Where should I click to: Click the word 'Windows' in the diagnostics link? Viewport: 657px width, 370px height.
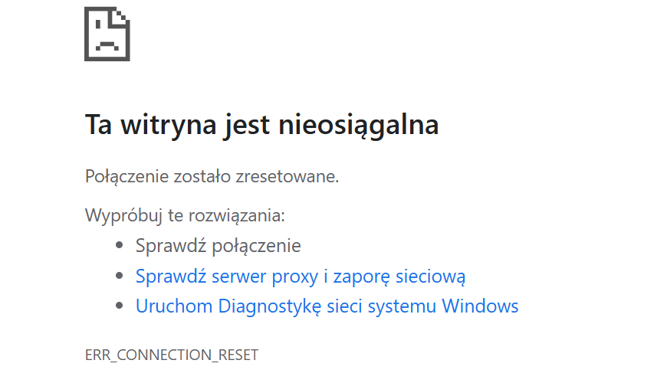pyautogui.click(x=480, y=306)
